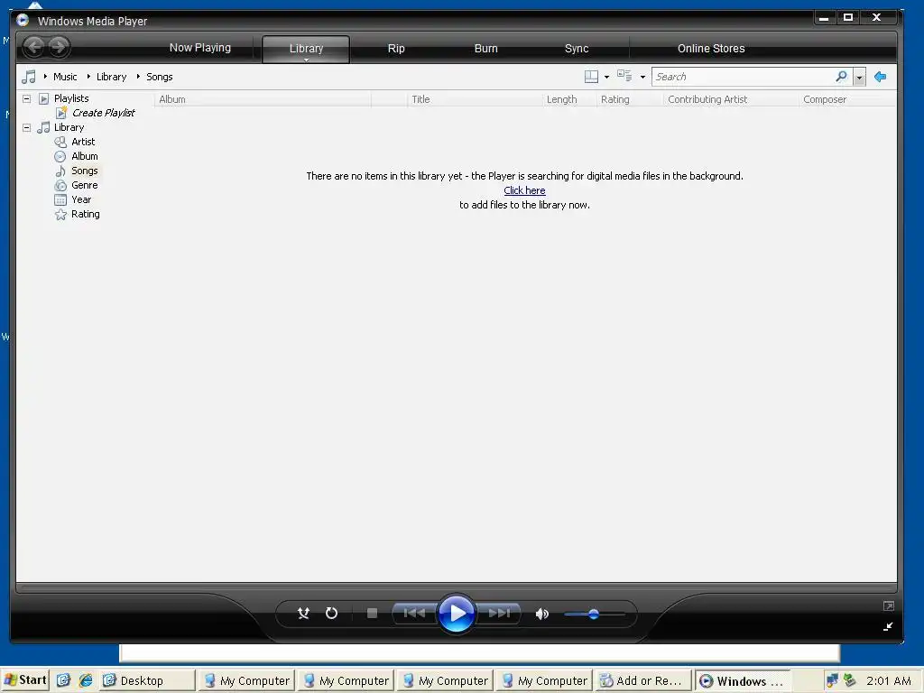Screen dimensions: 924x693
Task: Sort by the Length column header
Action: click(568, 99)
